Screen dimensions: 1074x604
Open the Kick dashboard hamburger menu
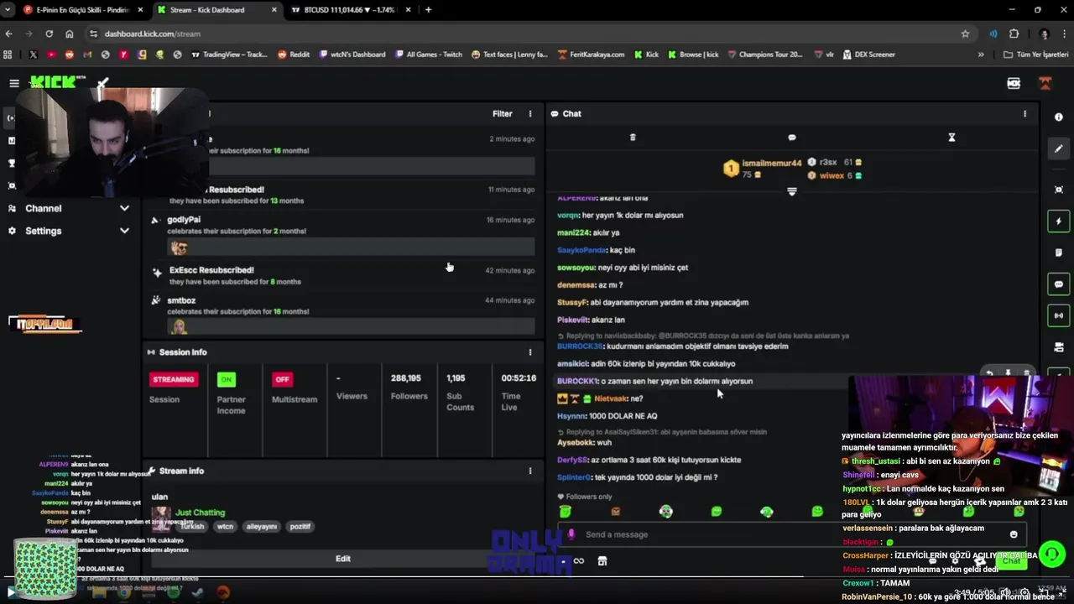click(14, 83)
